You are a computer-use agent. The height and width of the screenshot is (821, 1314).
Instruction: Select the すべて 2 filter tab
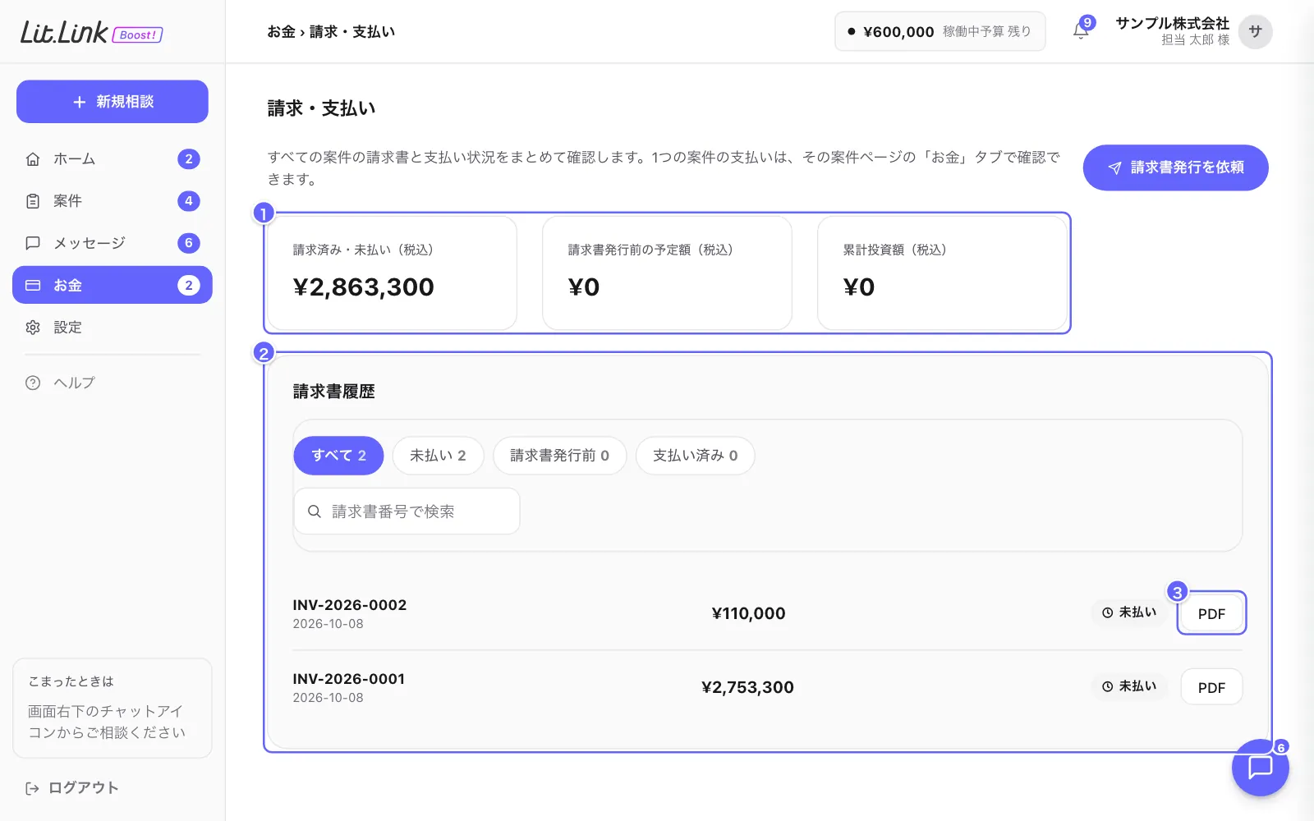pyautogui.click(x=338, y=456)
